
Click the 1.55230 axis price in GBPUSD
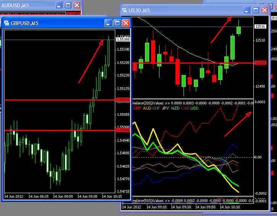pyautogui.click(x=123, y=75)
